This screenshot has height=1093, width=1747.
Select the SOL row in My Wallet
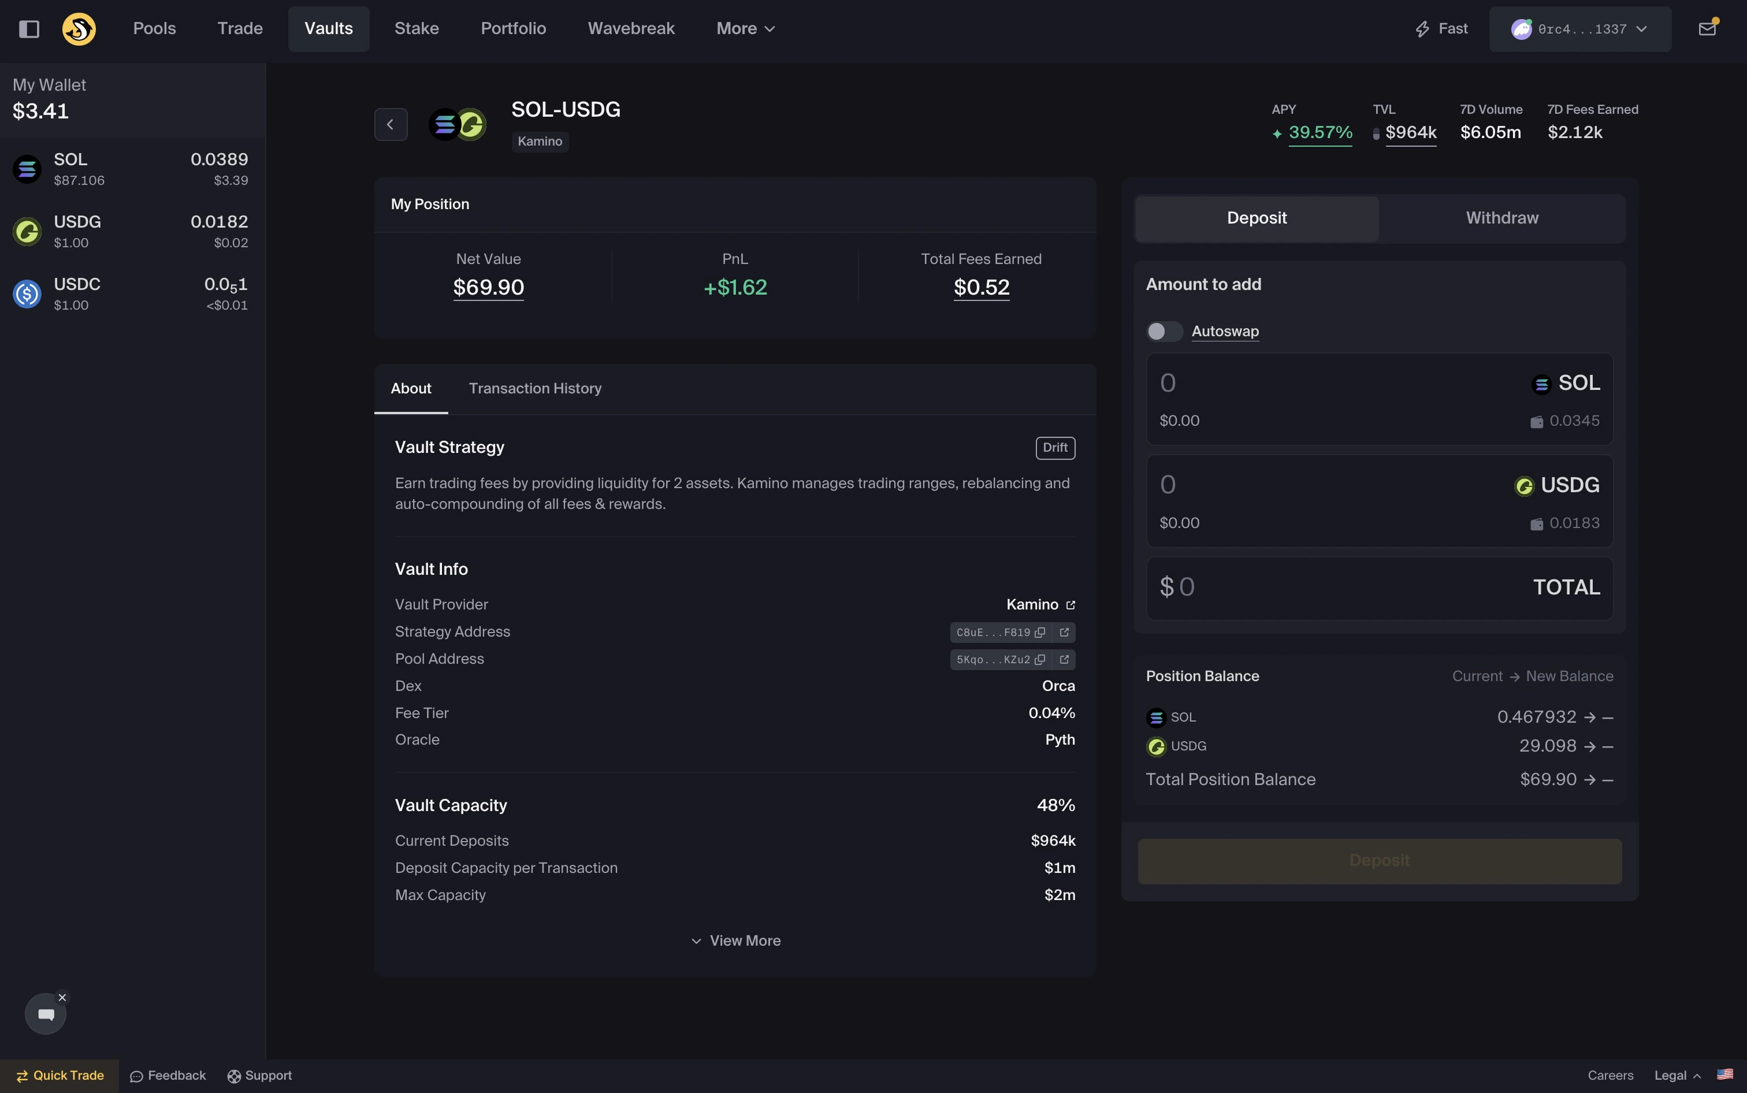(x=133, y=169)
